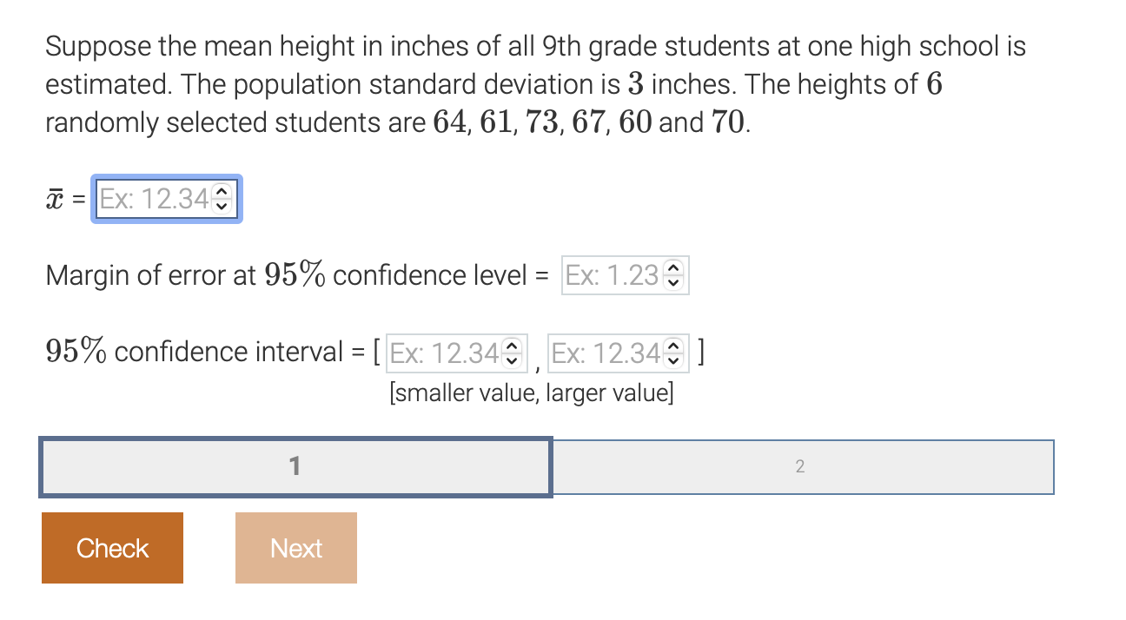Decrement the margin of error value
1126x620 pixels.
(x=675, y=281)
